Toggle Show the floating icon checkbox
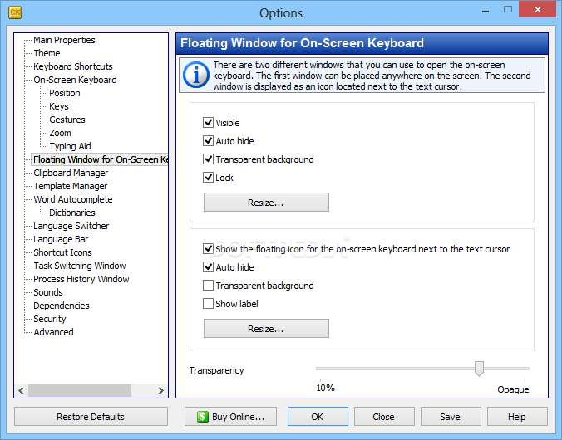 tap(208, 249)
